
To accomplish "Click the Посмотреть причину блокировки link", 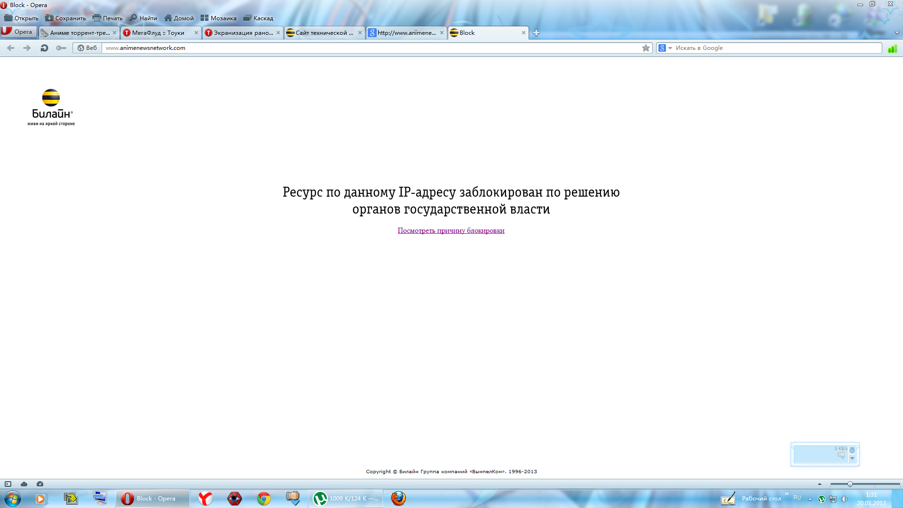I will [451, 230].
